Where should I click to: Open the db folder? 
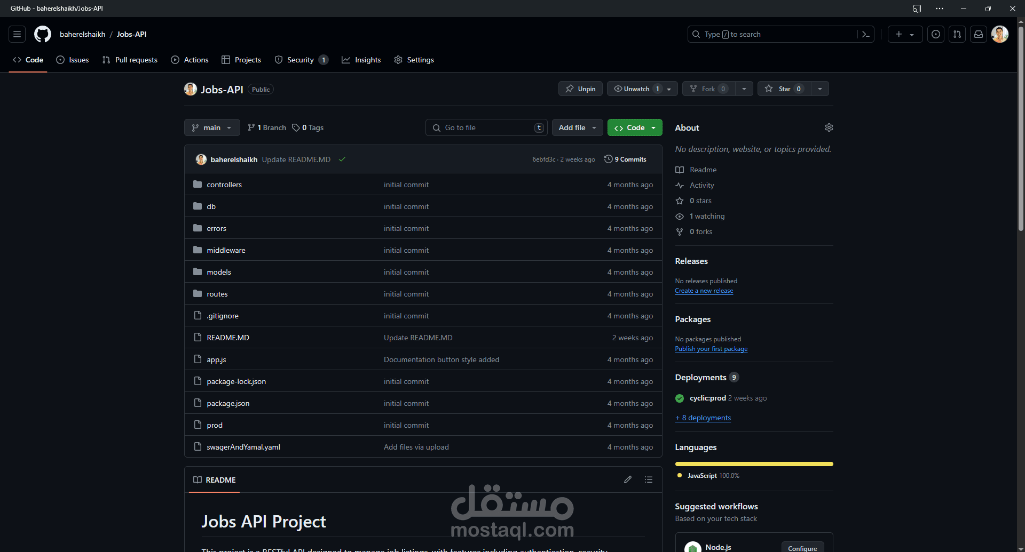[x=211, y=206]
